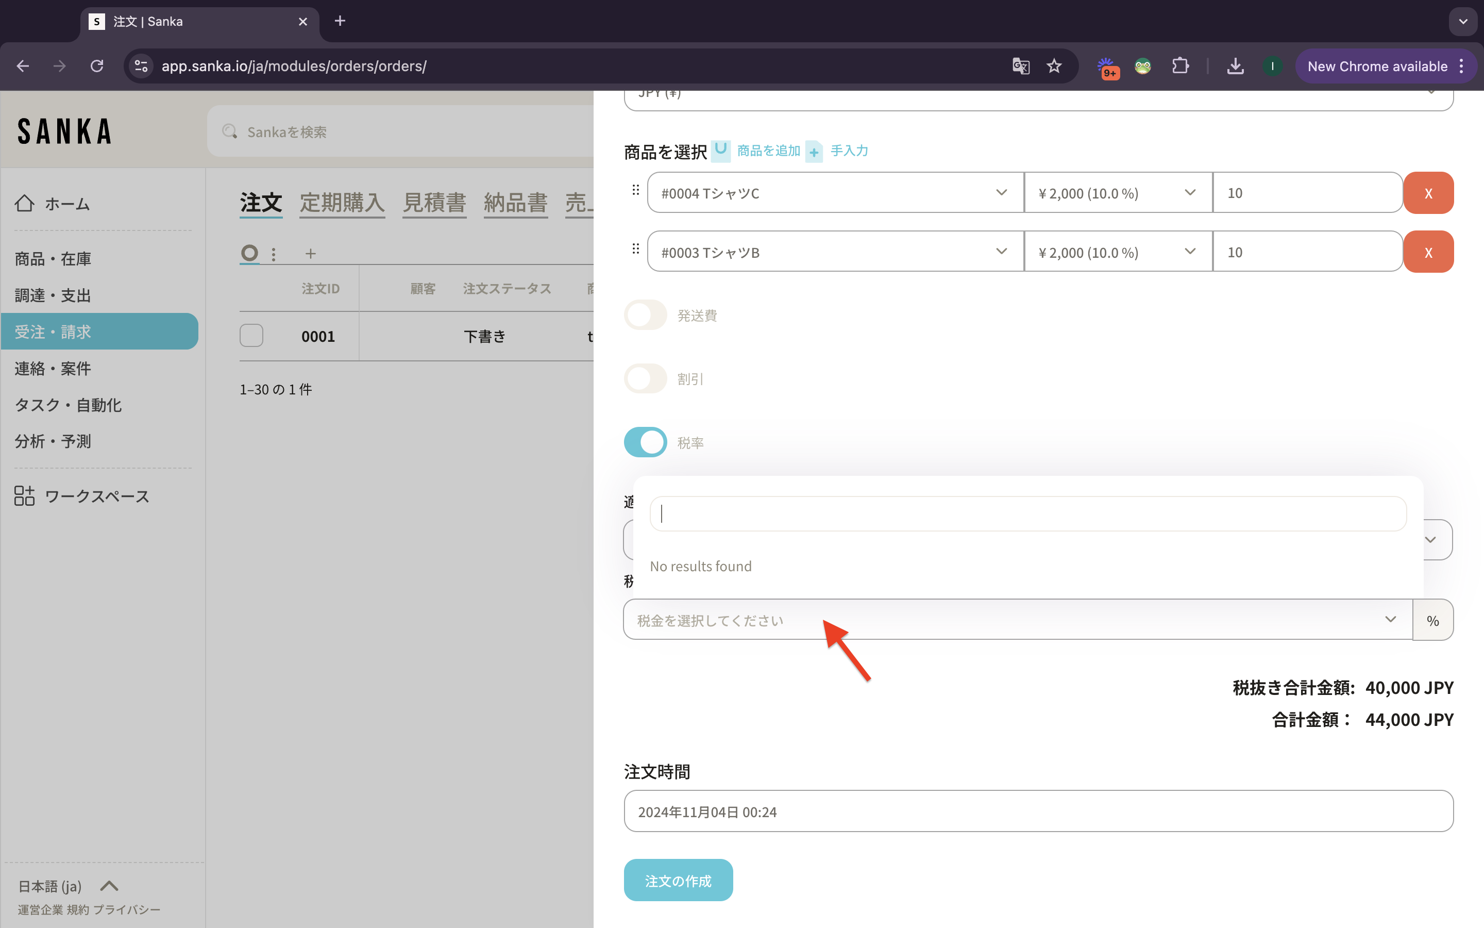The image size is (1484, 928).
Task: Turn on the 割引 discount toggle
Action: point(645,379)
